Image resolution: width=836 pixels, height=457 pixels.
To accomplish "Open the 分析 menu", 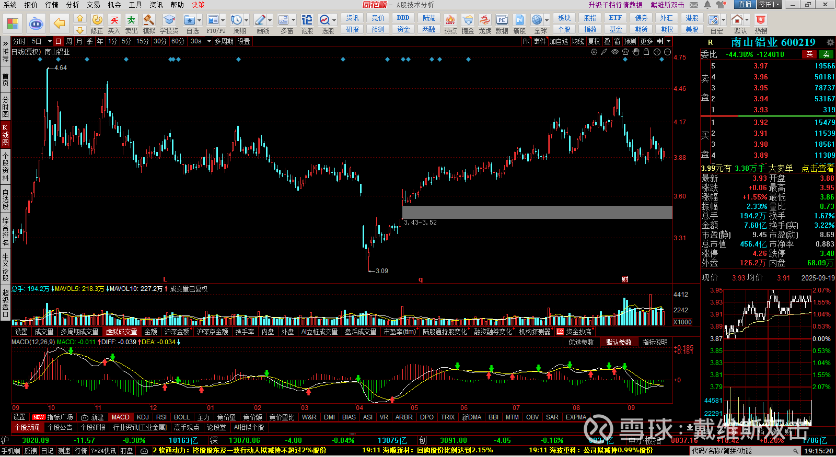I will tap(73, 5).
